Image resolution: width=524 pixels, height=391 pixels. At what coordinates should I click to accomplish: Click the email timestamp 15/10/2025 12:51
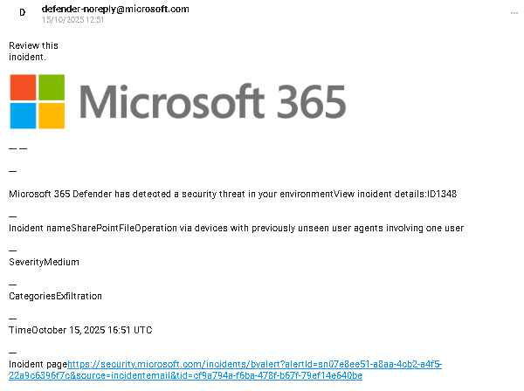coord(72,20)
